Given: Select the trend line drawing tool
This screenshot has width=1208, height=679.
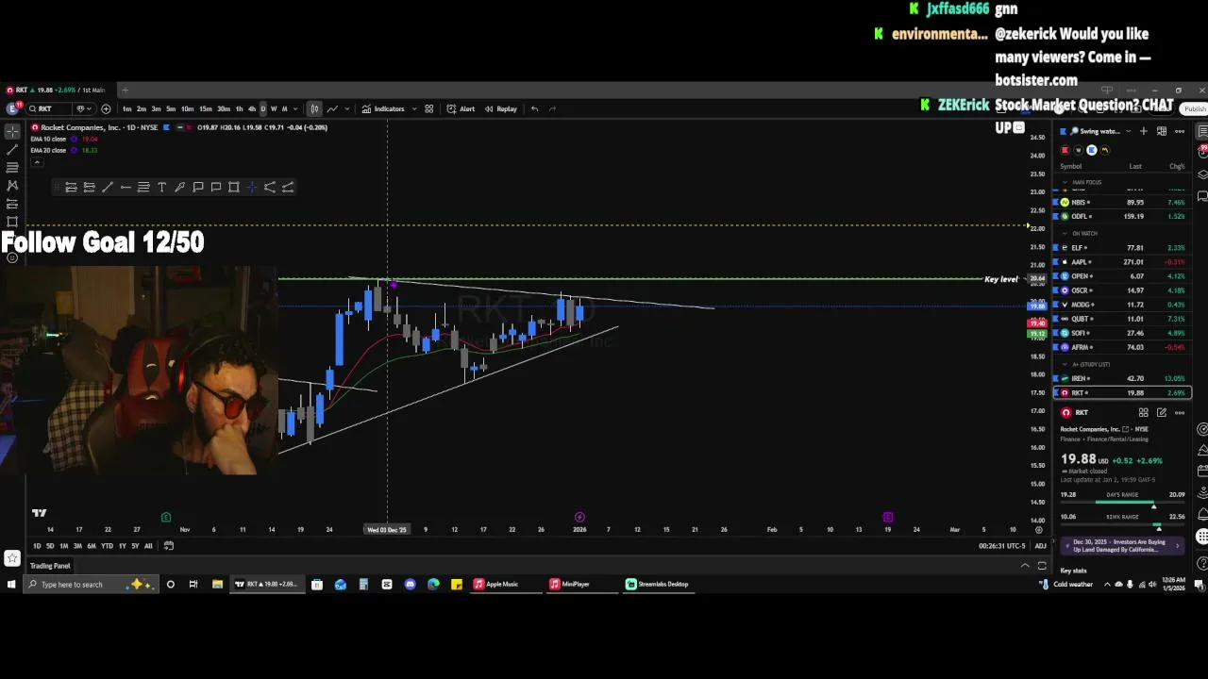Looking at the screenshot, I should (12, 149).
